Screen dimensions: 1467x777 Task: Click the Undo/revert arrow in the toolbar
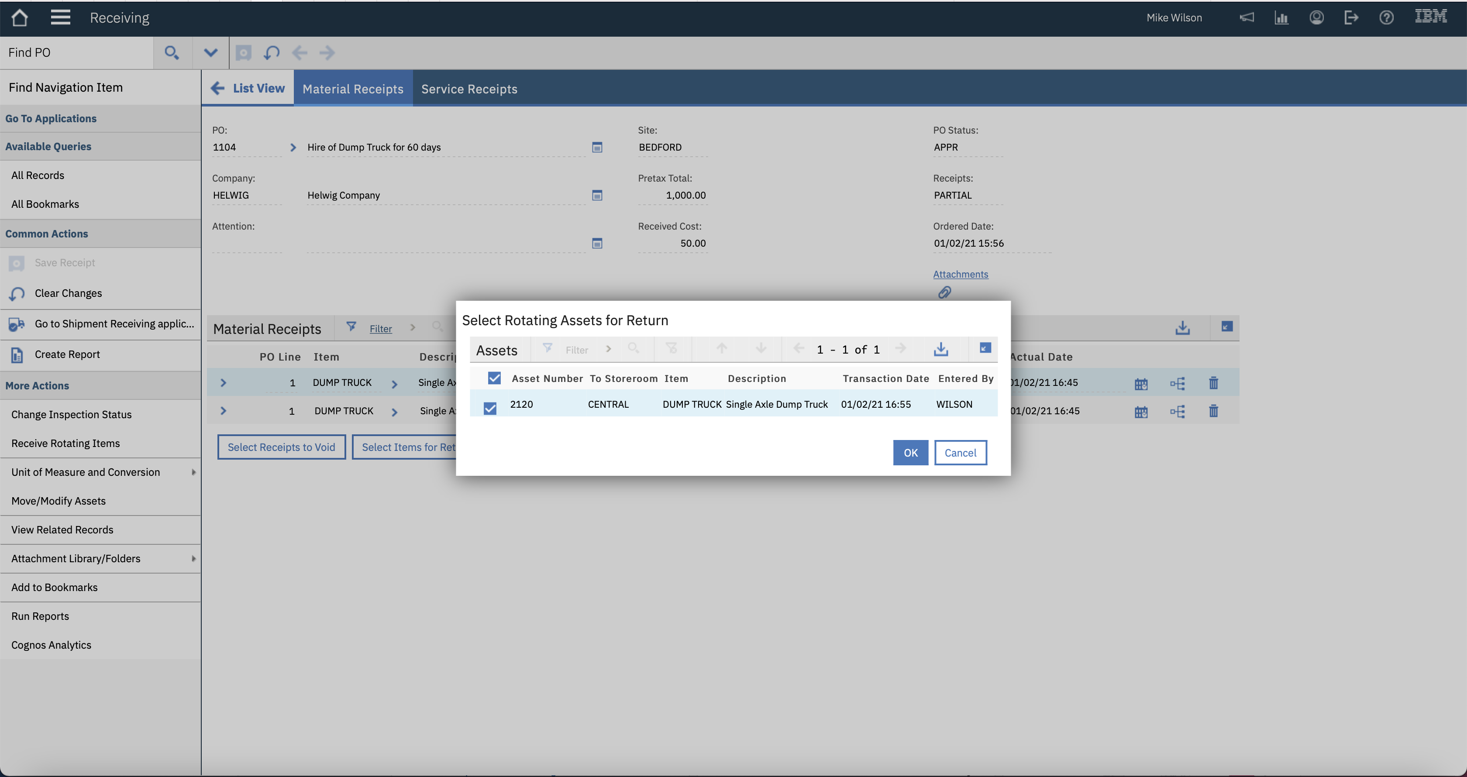[x=271, y=52]
